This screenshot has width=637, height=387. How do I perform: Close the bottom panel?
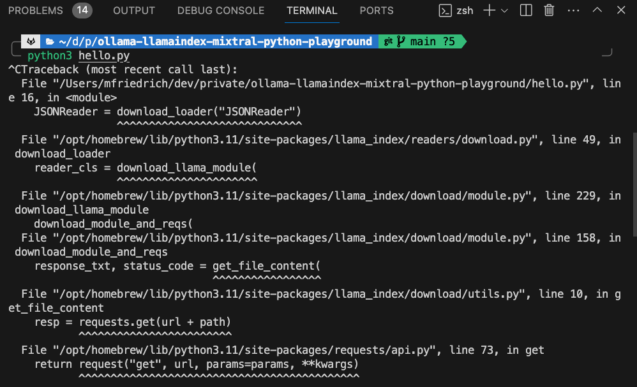pyautogui.click(x=622, y=10)
